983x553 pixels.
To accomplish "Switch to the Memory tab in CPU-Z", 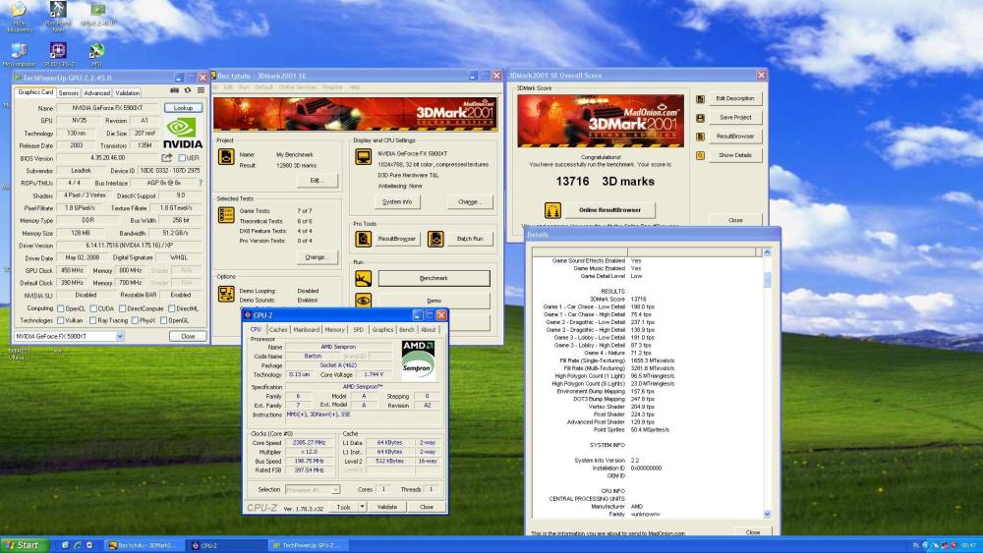I will 334,329.
